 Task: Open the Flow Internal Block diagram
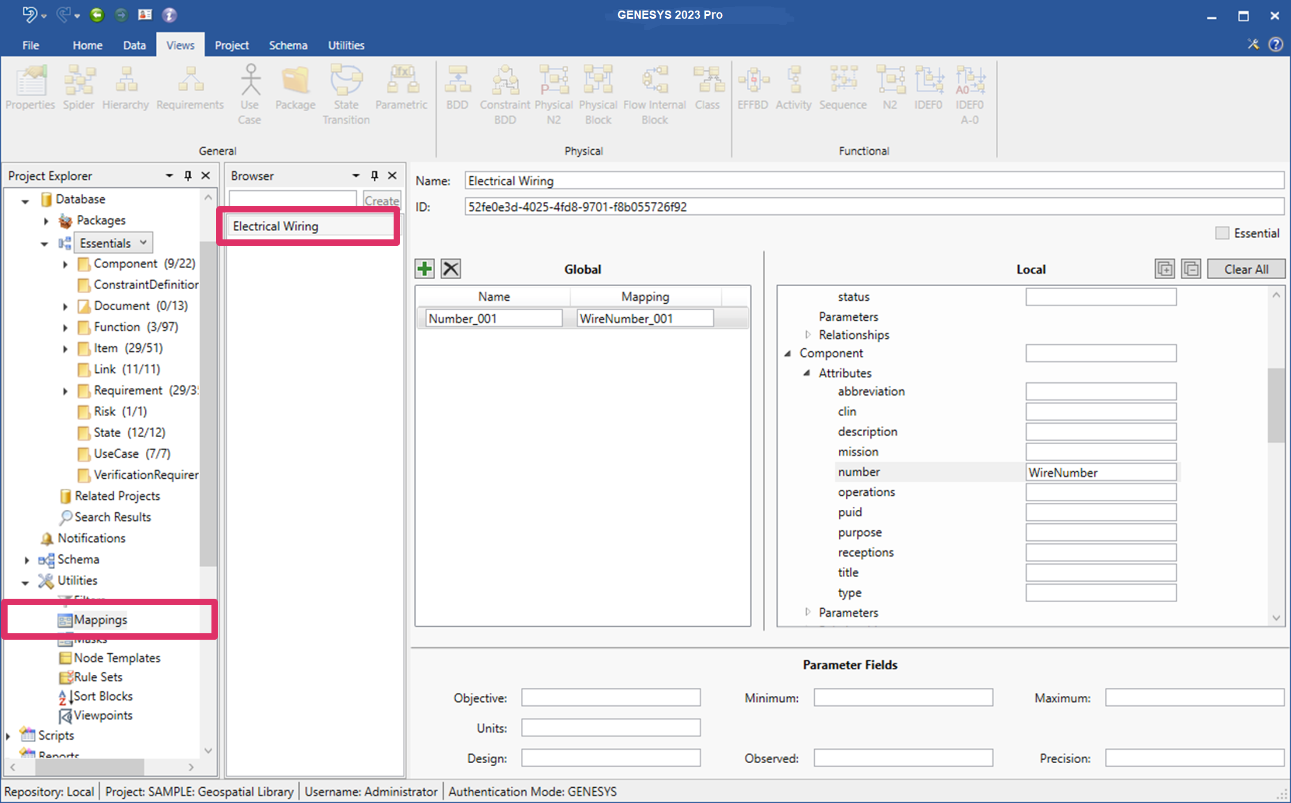click(x=654, y=95)
